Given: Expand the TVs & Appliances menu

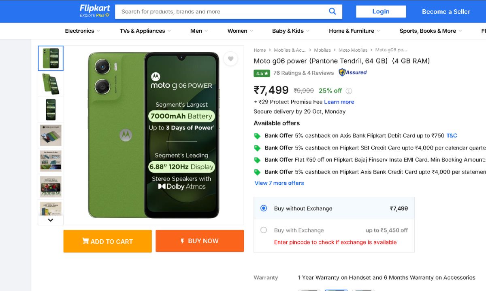Looking at the screenshot, I should coord(145,31).
